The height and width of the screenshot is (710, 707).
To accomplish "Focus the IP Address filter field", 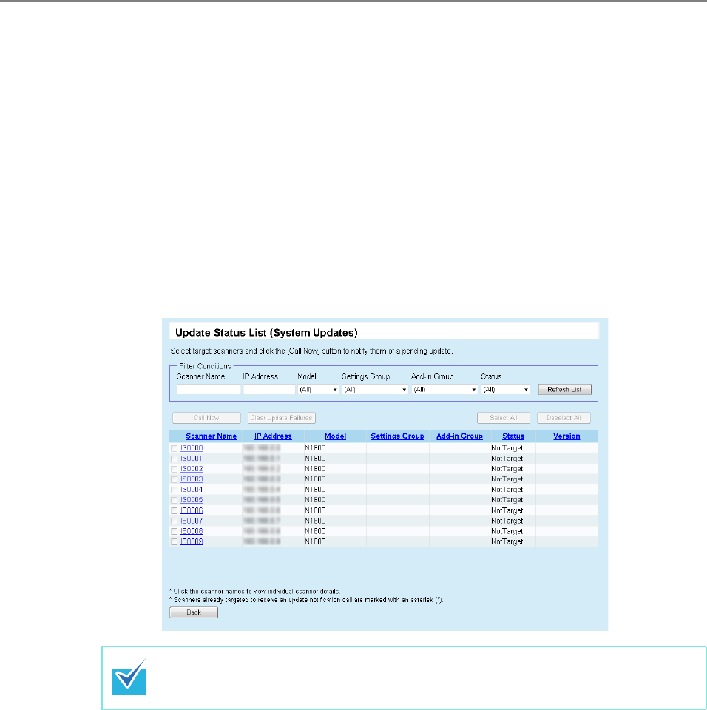I will point(268,389).
